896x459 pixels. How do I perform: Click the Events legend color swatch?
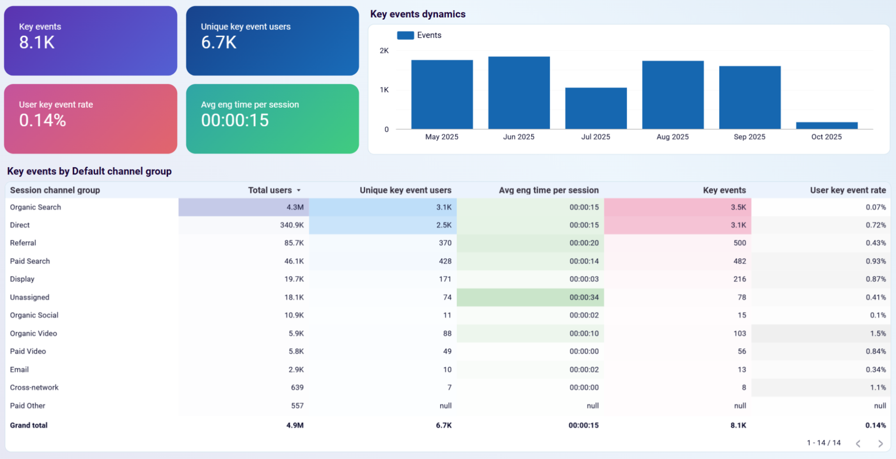tap(405, 35)
